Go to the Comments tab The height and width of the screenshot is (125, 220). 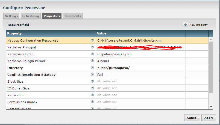tap(73, 16)
